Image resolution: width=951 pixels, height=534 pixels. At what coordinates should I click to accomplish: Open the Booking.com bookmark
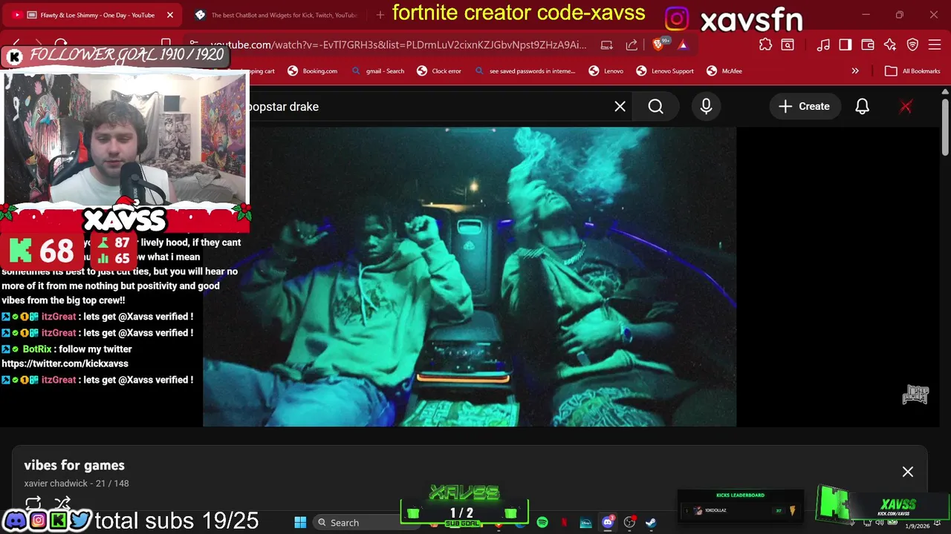click(313, 71)
